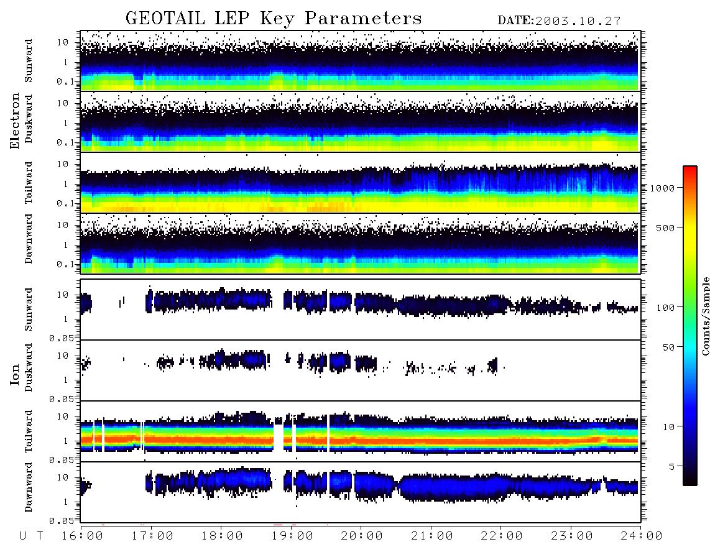710x547 pixels.
Task: Click the '0.05' tick of Ion Sunward panel
Action: (x=61, y=338)
